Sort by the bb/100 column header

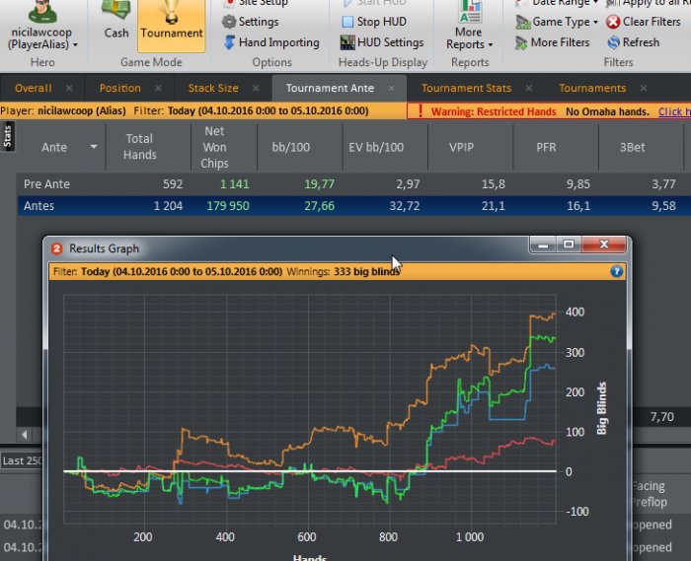coord(291,148)
